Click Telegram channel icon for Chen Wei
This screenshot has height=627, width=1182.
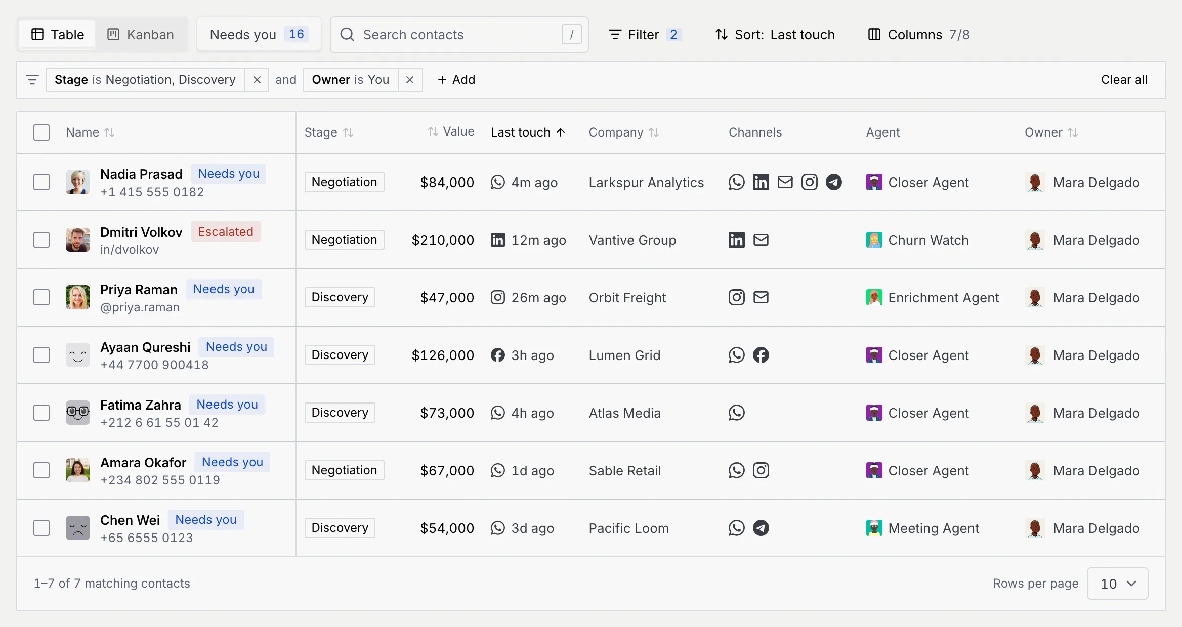(761, 528)
